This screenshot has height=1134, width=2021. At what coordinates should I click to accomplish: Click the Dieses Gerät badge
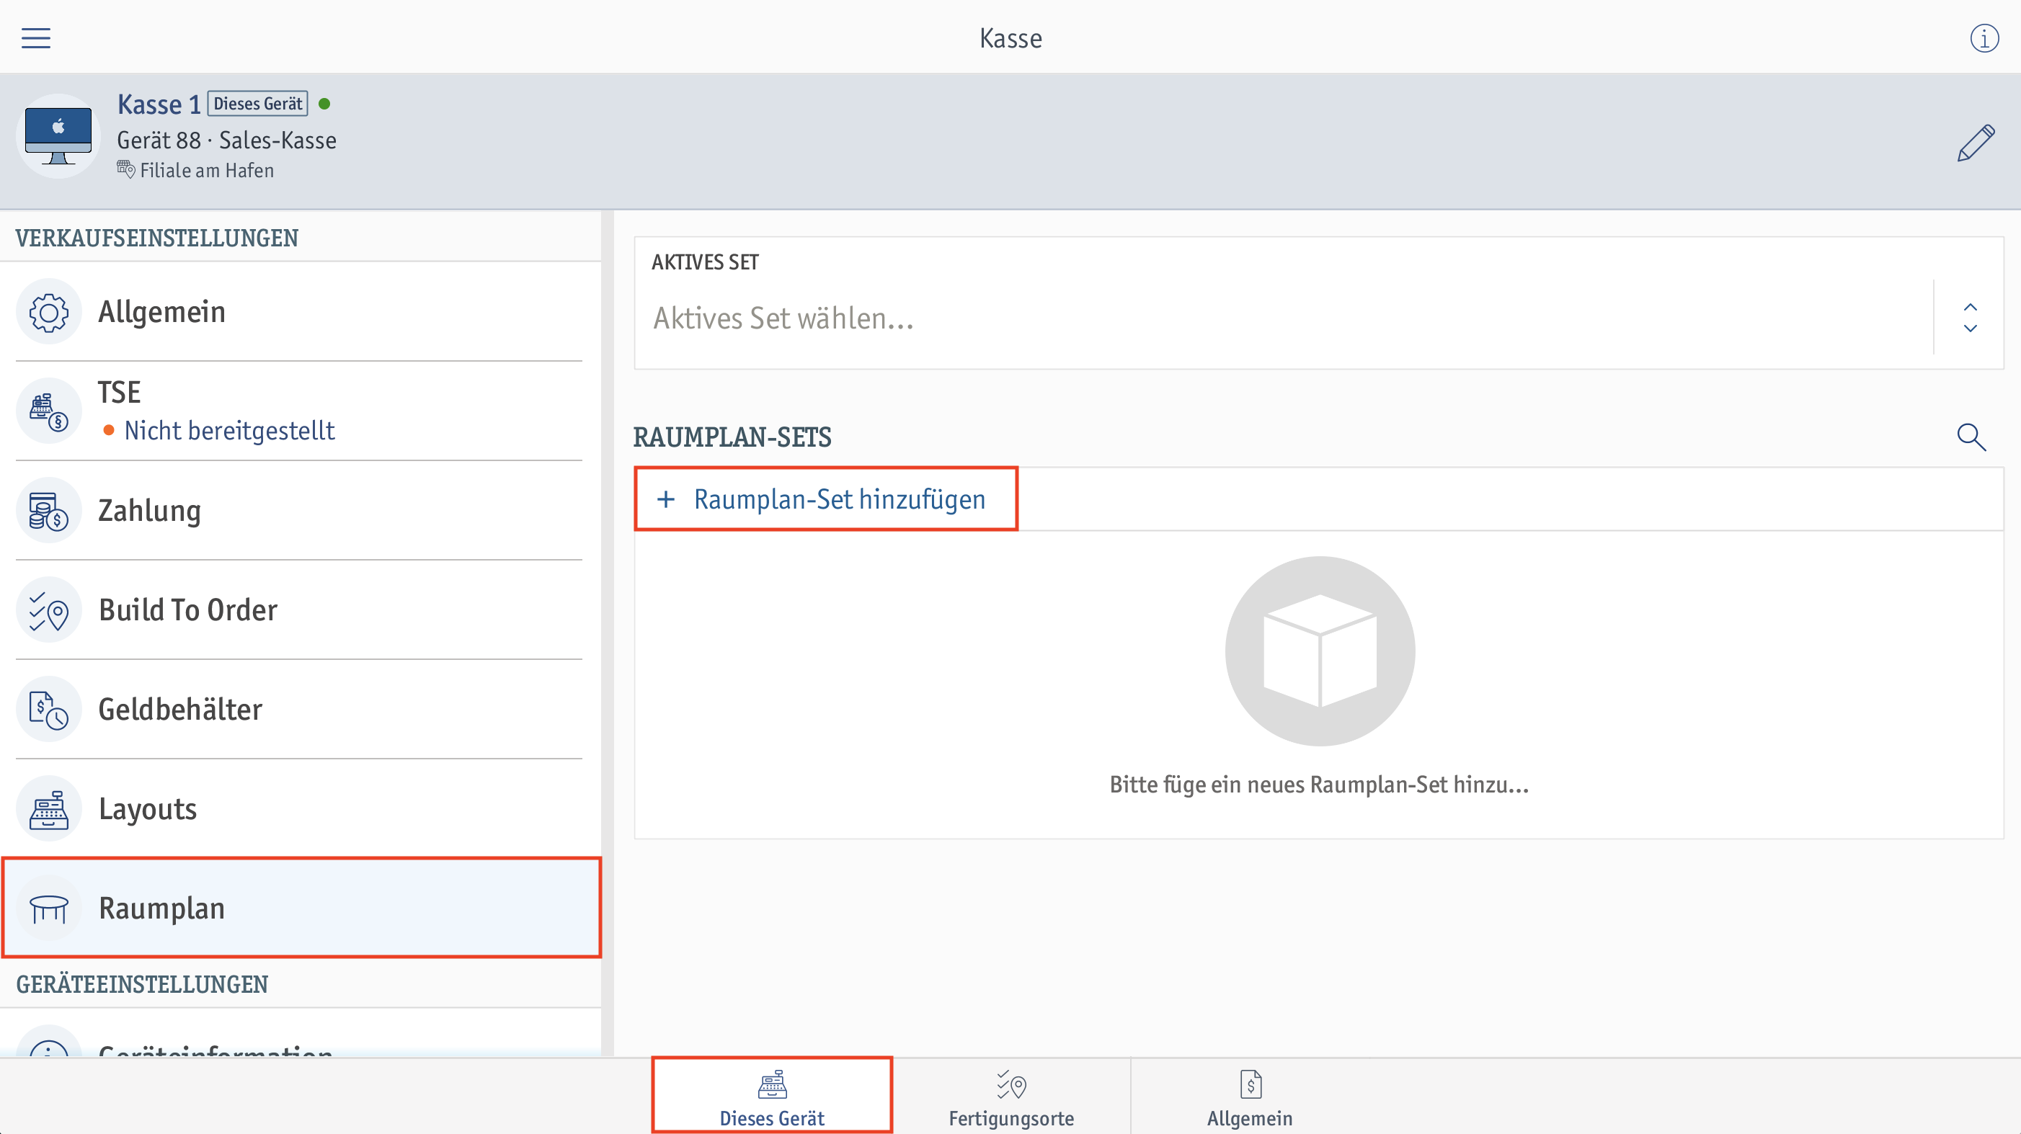[258, 104]
